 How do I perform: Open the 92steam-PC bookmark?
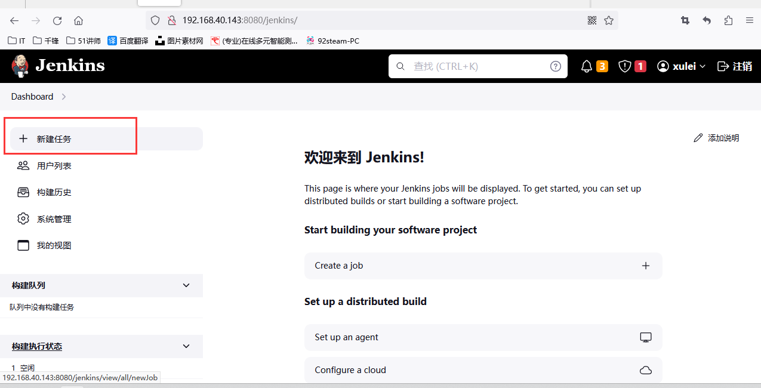(332, 41)
